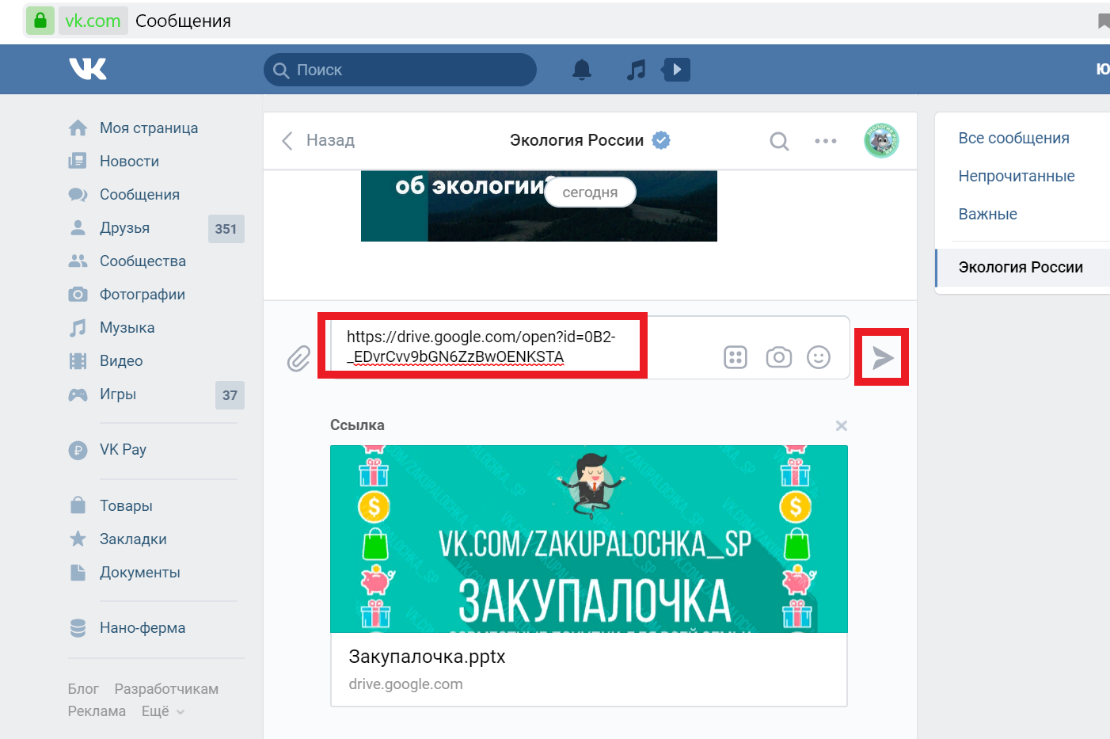Open Блог footer link

click(83, 689)
